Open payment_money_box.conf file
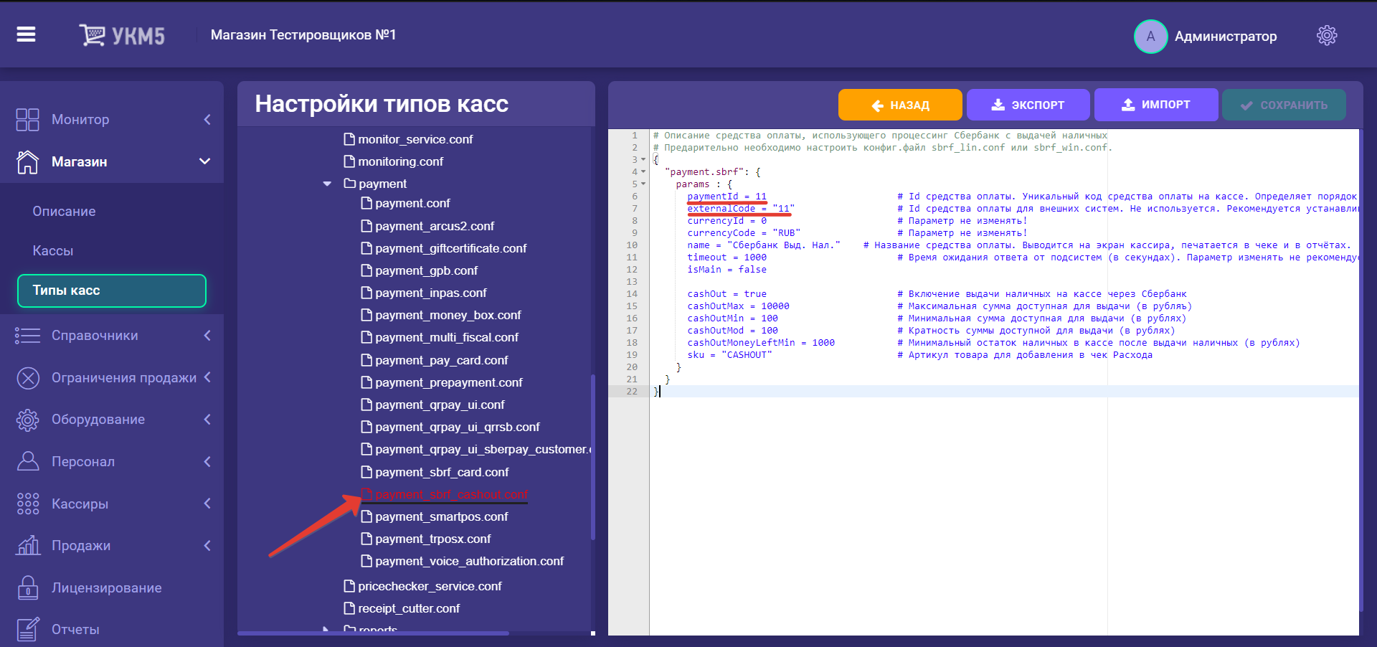1377x647 pixels. [448, 315]
